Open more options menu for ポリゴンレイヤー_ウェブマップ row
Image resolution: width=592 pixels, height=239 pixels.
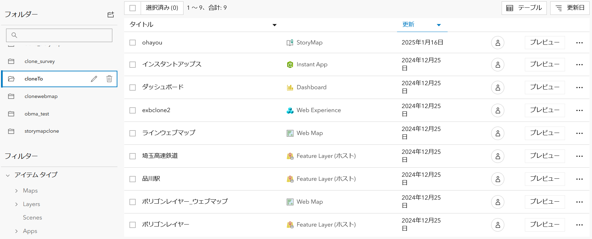[580, 202]
